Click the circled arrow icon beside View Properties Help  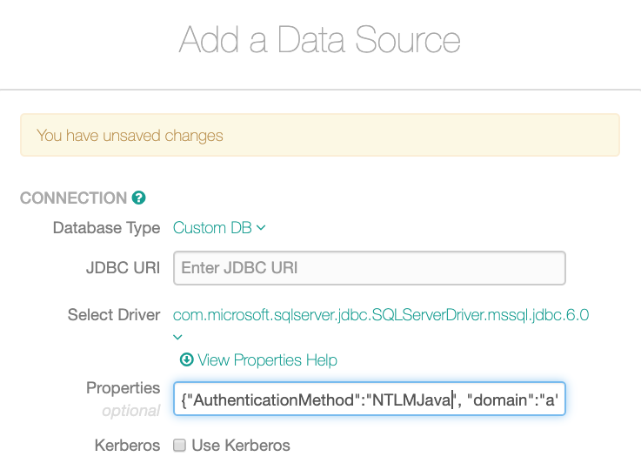(x=186, y=360)
